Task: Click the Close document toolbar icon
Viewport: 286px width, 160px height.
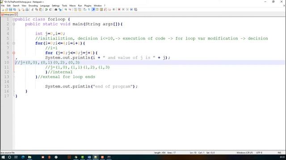Action: (19, 9)
